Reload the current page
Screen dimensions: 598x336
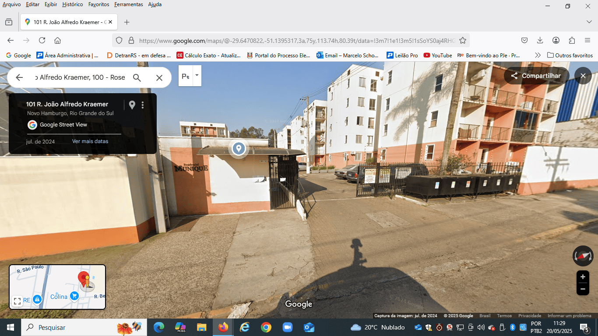tap(42, 40)
